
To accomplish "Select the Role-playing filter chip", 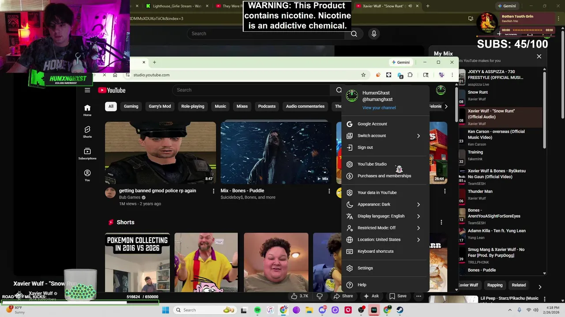I will pos(193,106).
